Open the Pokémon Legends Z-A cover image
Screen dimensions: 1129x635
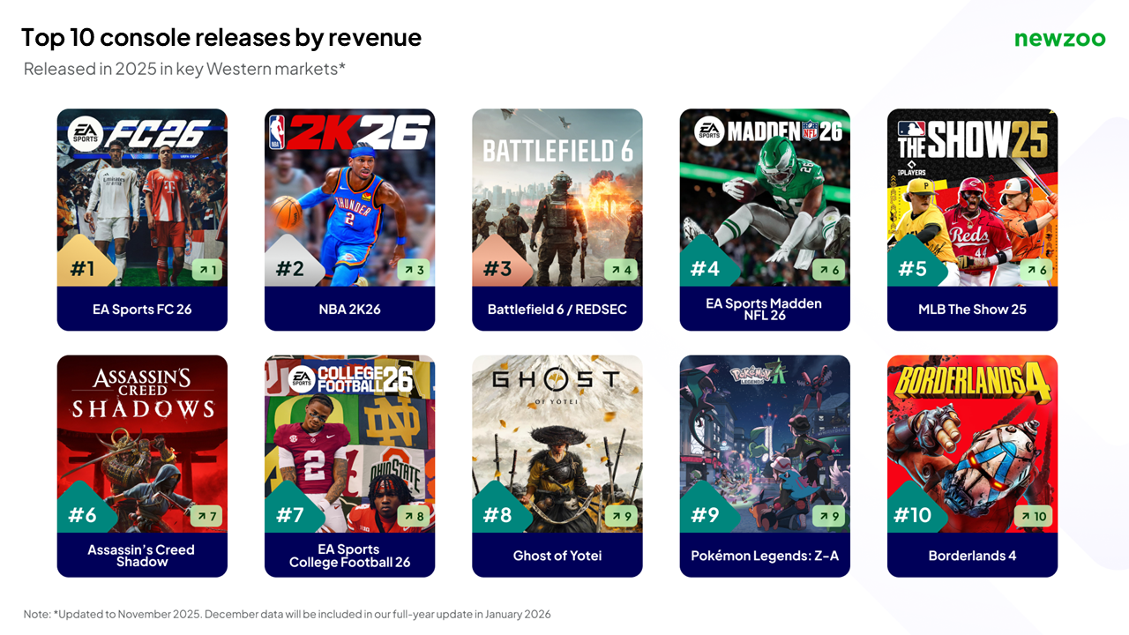tap(765, 444)
